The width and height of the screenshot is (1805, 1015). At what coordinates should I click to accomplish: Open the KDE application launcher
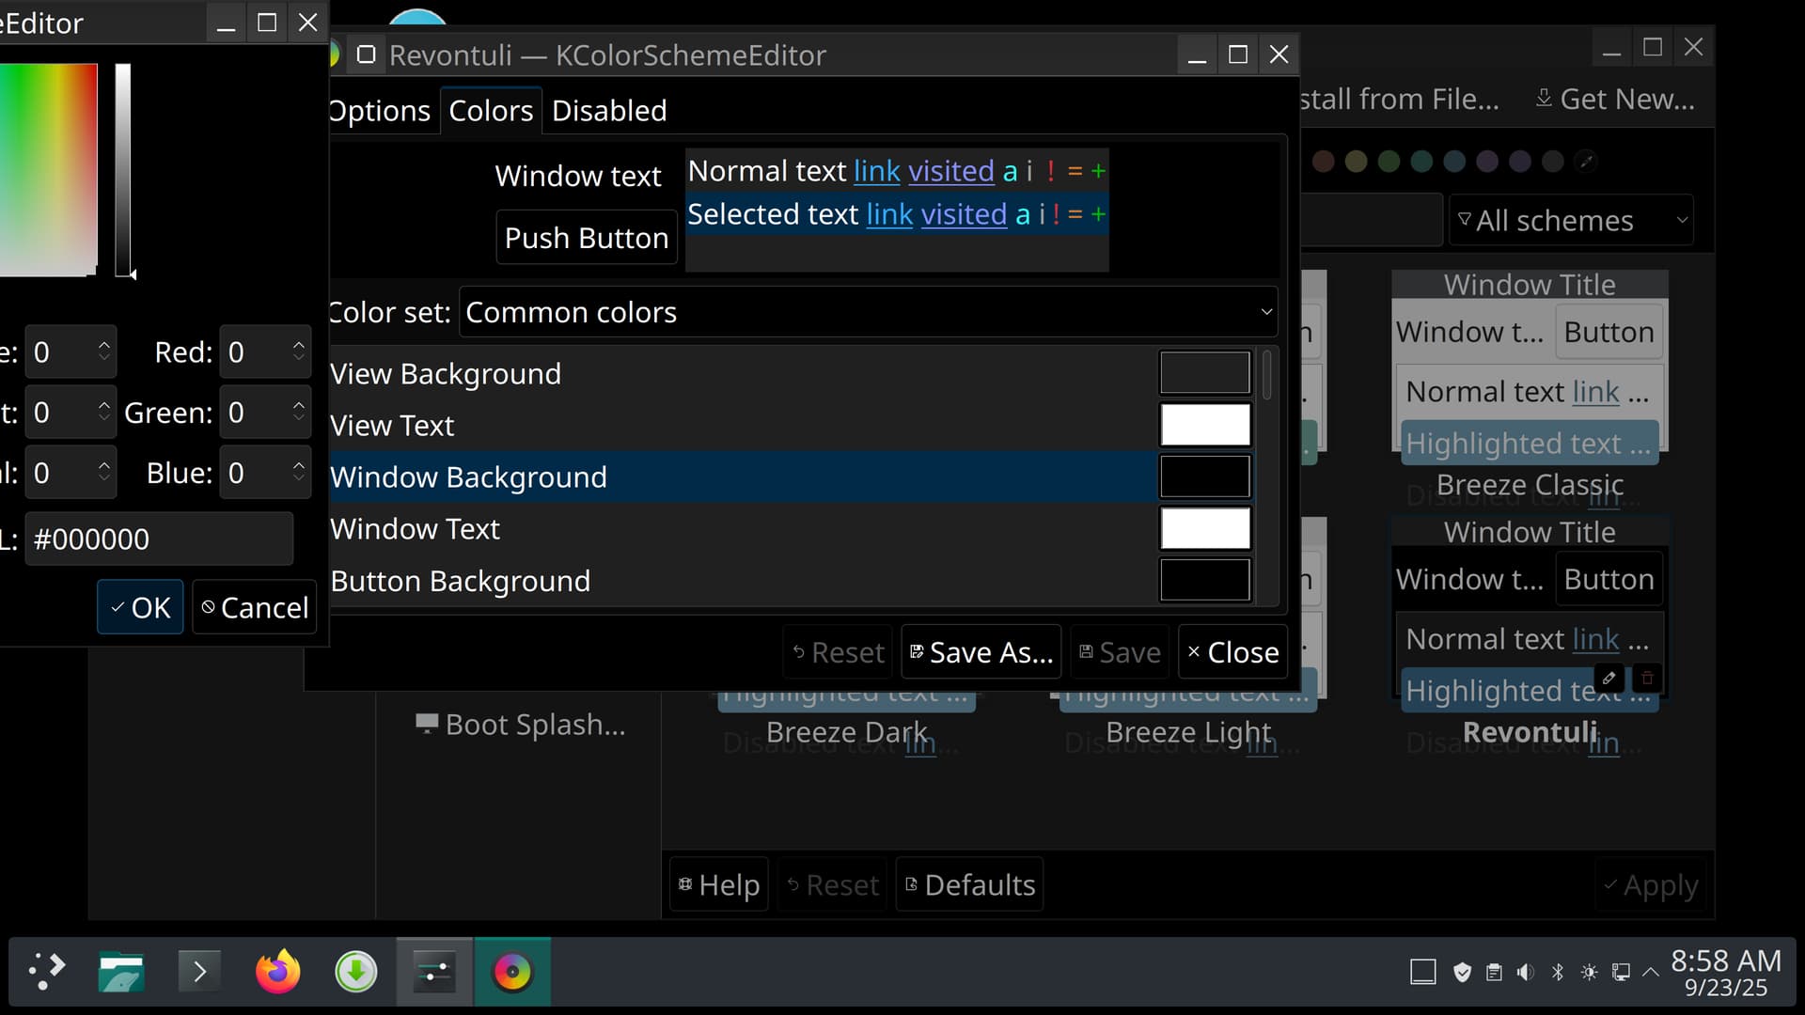point(46,972)
